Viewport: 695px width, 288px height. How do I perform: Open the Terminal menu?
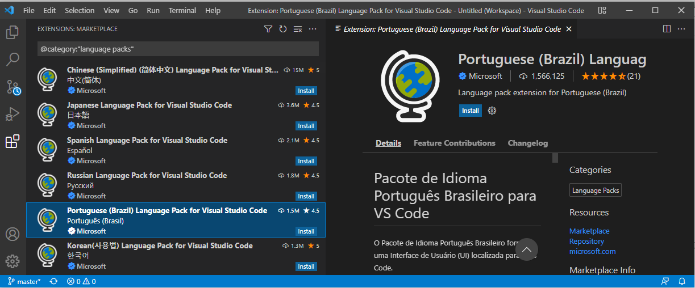tap(182, 10)
